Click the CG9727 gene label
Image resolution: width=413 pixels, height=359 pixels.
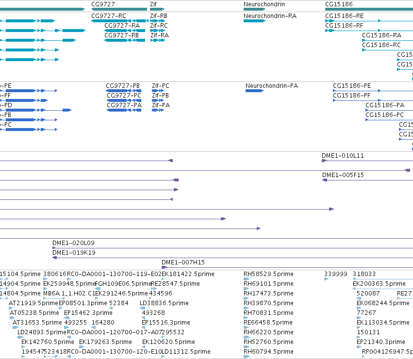pos(103,4)
